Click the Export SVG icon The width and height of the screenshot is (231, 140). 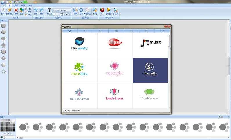pyautogui.click(x=115, y=10)
